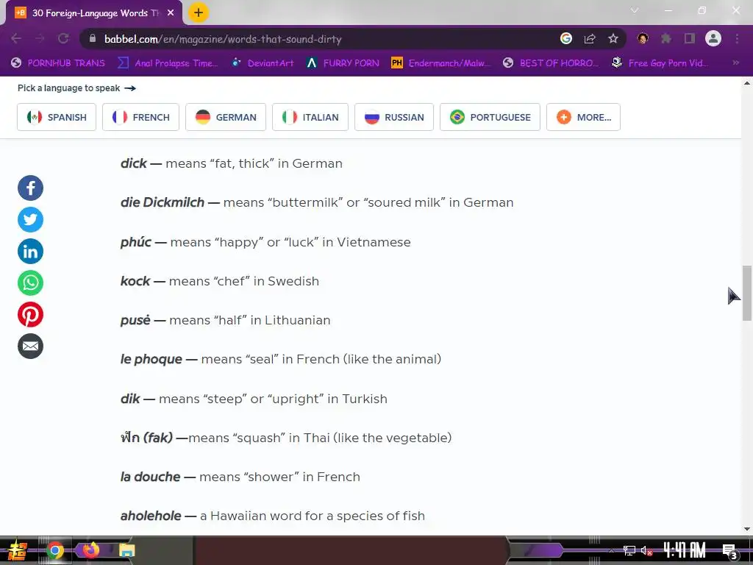Click the browser forward arrow
This screenshot has width=753, height=565.
pos(40,38)
